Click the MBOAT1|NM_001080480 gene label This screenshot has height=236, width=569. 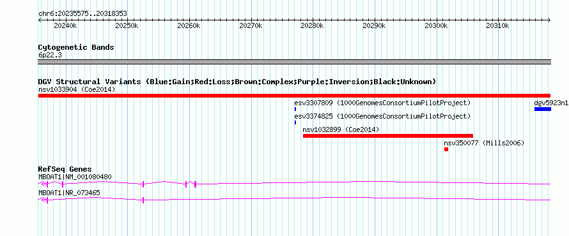pyautogui.click(x=75, y=177)
